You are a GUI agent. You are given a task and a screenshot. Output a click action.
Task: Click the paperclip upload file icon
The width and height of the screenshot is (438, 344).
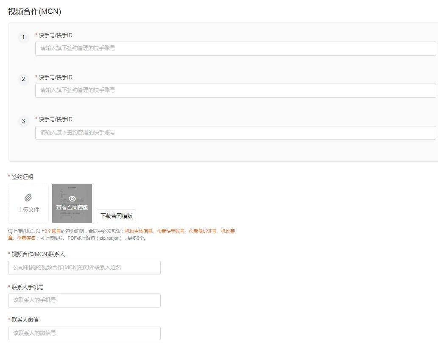pyautogui.click(x=28, y=198)
